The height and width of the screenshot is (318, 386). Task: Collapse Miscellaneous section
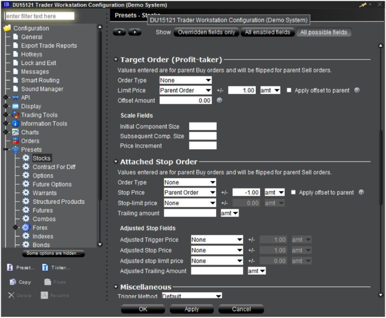pyautogui.click(x=116, y=287)
